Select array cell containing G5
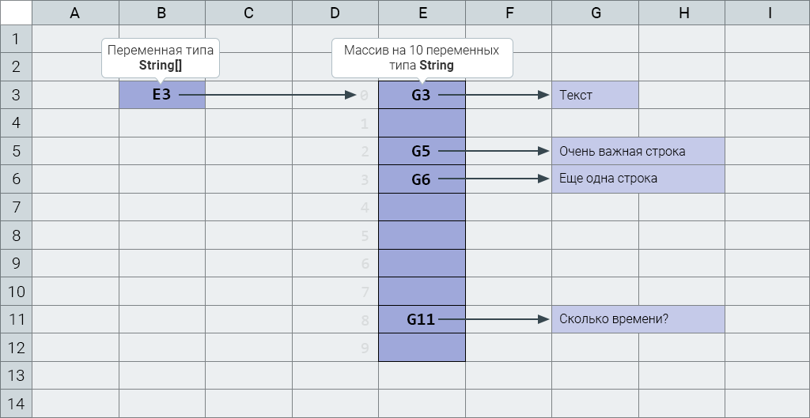Screen dimensions: 810x418 pyautogui.click(x=422, y=151)
